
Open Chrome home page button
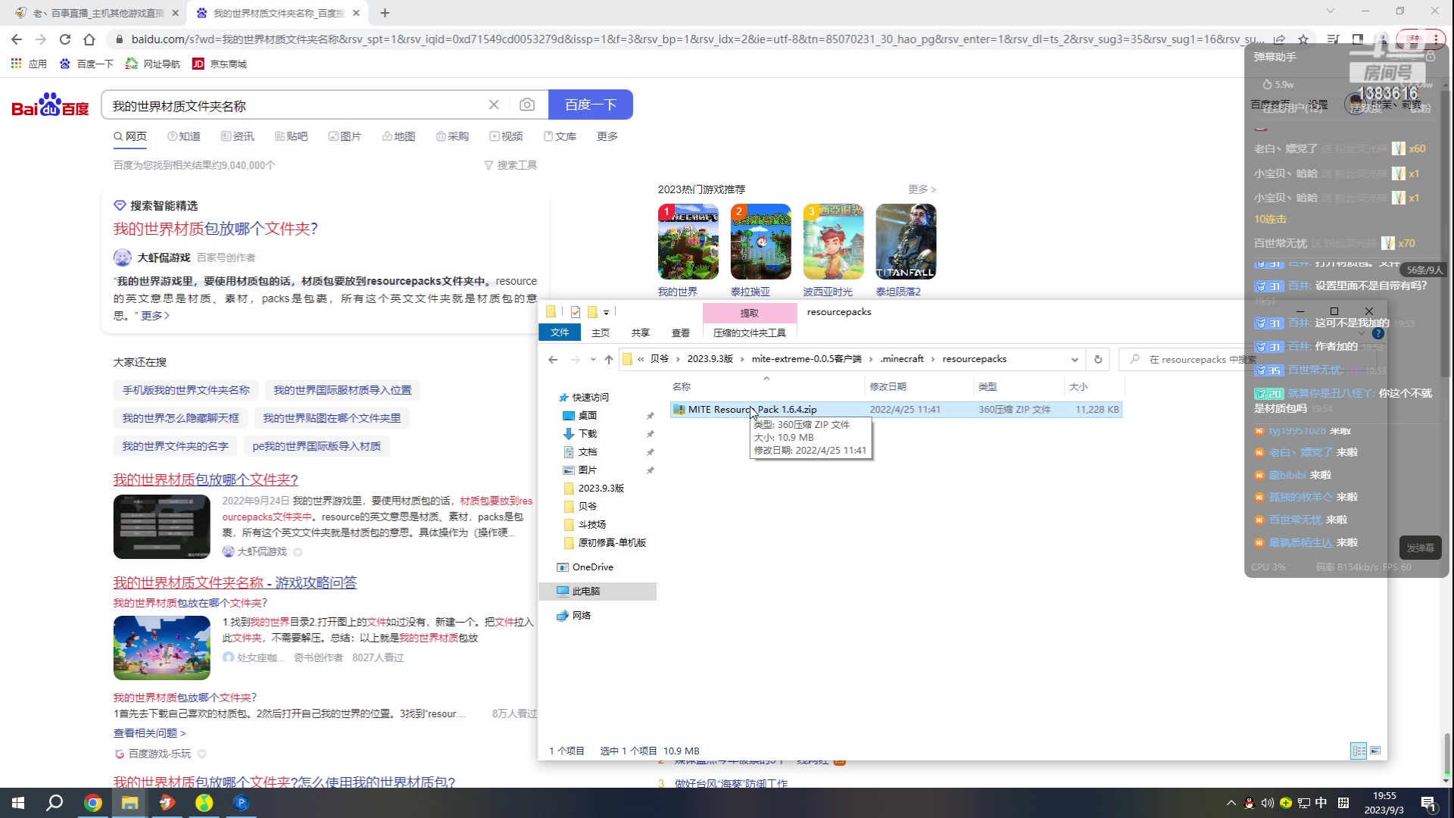pos(89,39)
